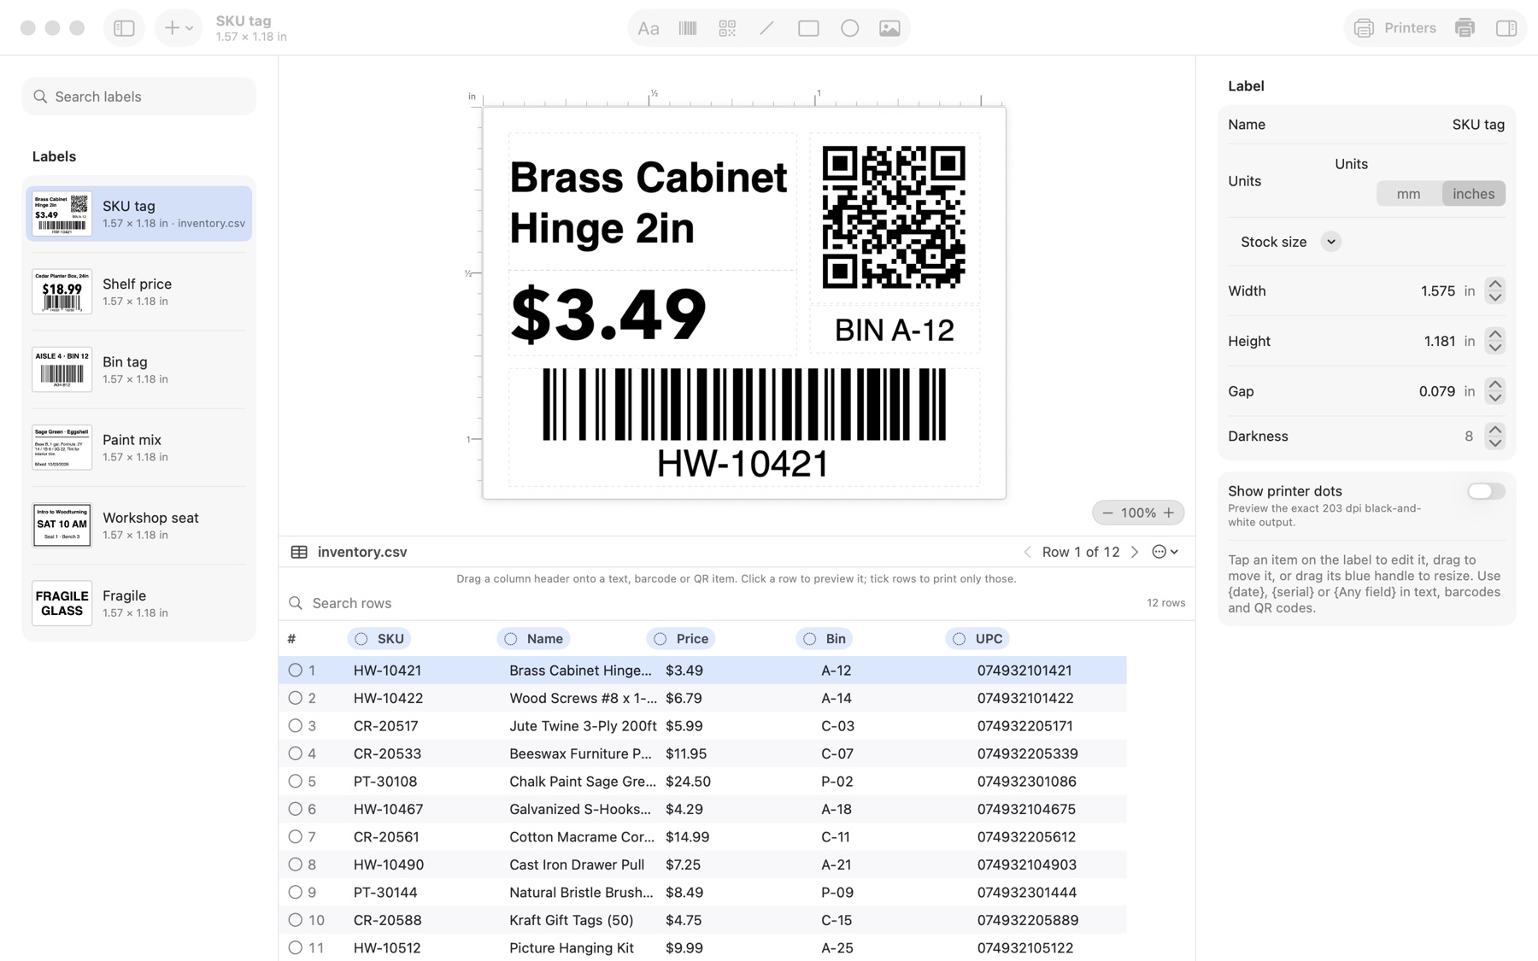The width and height of the screenshot is (1538, 961).
Task: Tick row 2 HW-10422 for printing
Action: coord(295,698)
